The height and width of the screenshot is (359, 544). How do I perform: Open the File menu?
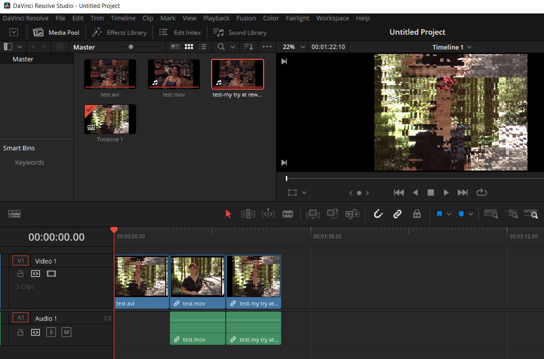[x=60, y=18]
